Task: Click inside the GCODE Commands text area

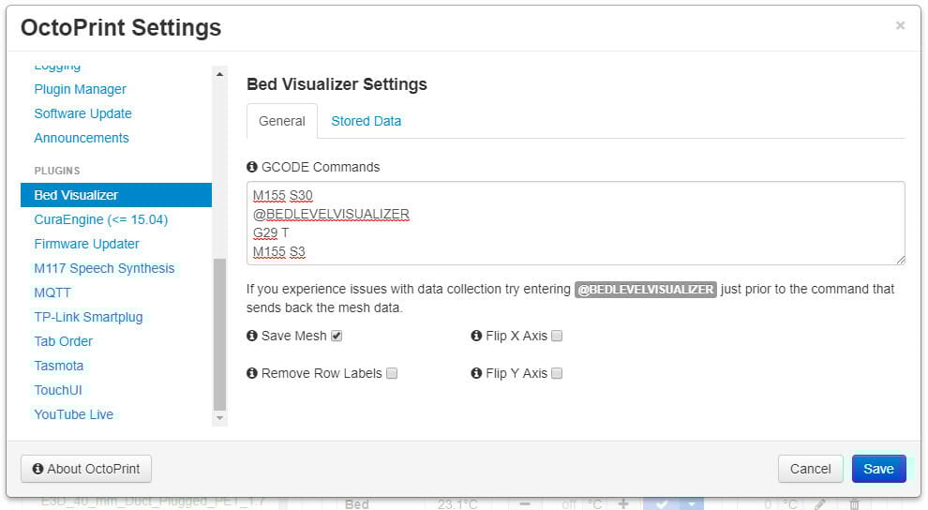Action: 576,223
